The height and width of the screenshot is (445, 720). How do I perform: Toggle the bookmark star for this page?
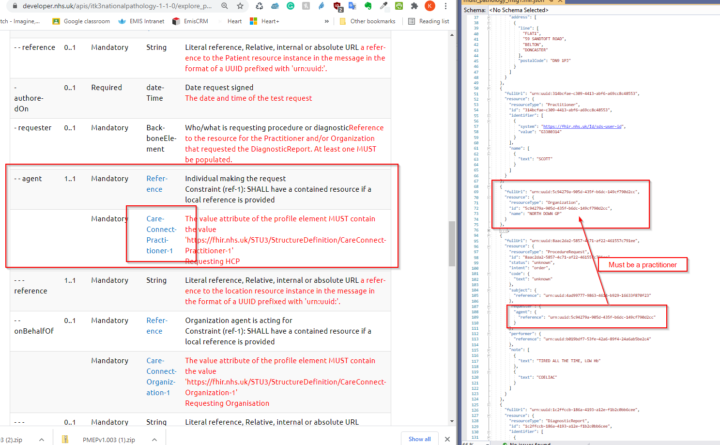240,7
